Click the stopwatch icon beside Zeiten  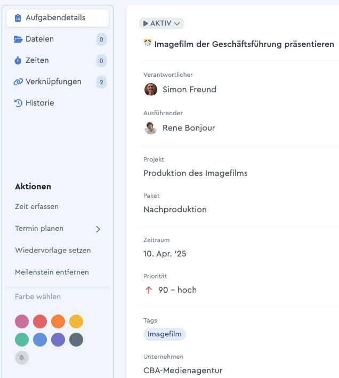(18, 60)
